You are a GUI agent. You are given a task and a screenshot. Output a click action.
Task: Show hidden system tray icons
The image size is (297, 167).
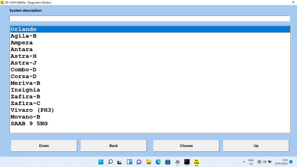[243, 162]
